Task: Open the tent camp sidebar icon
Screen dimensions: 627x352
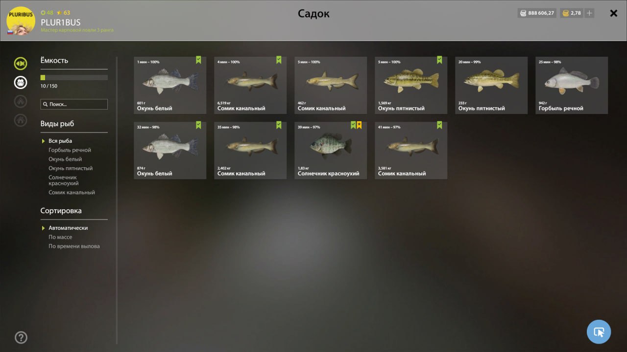Action: tap(21, 101)
